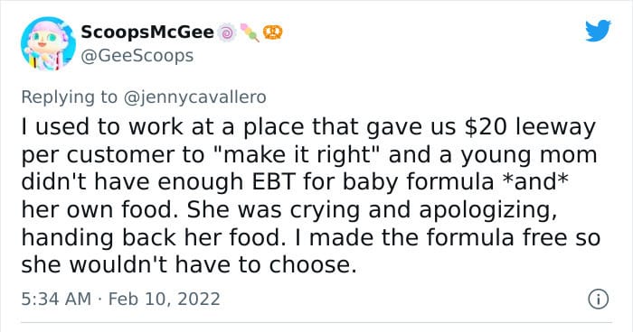This screenshot has height=332, width=633.
Task: Click the Twitter bird logo
Action: tap(599, 30)
